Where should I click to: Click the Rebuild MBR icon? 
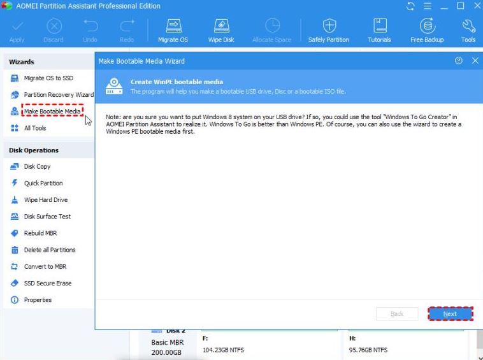tap(15, 233)
